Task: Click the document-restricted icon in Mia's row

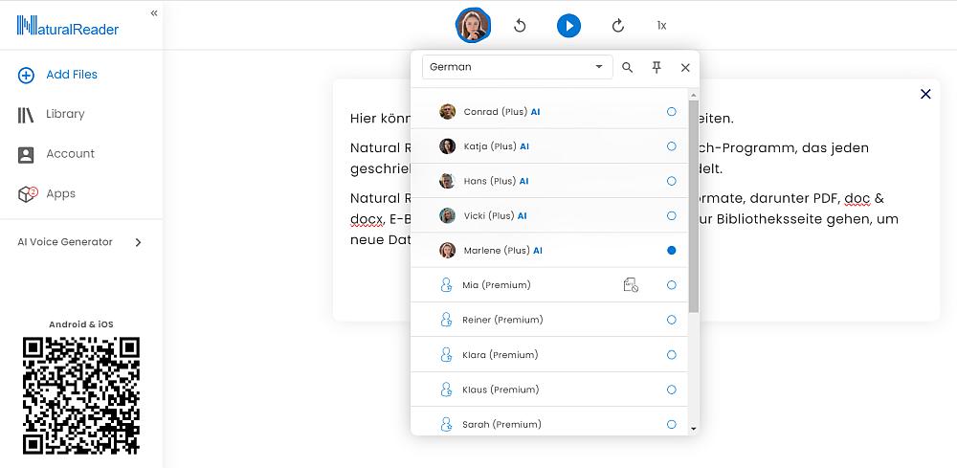Action: coord(631,285)
